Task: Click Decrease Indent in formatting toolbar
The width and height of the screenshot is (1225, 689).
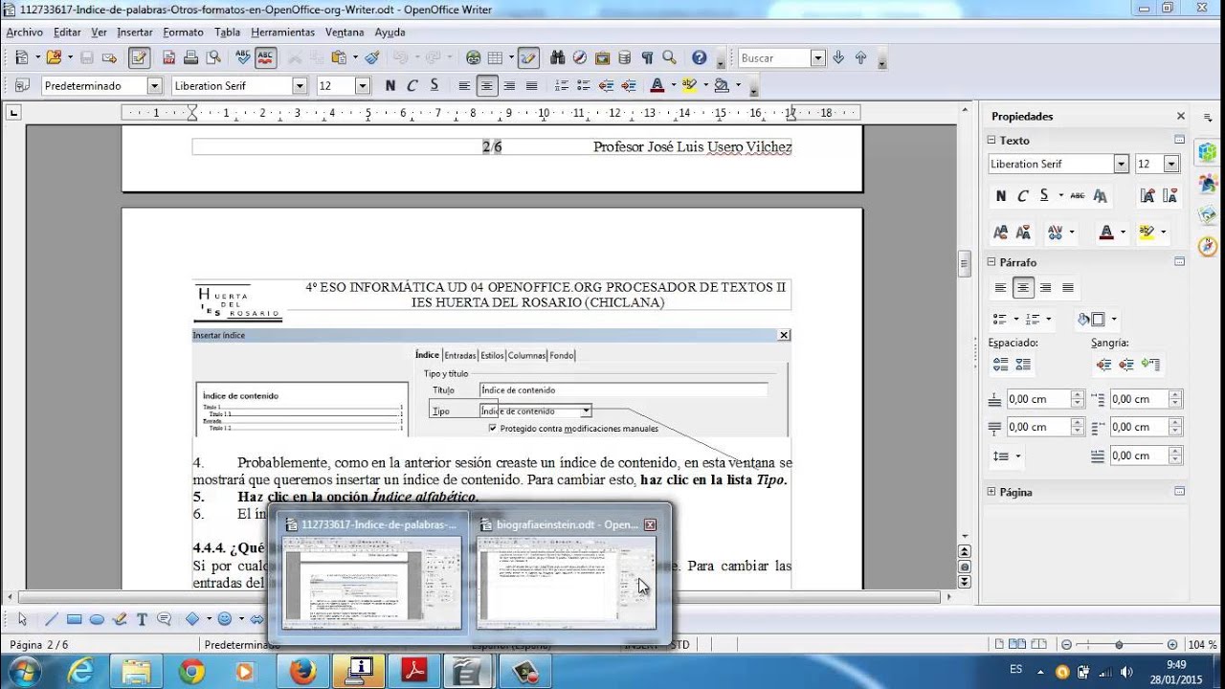Action: (x=606, y=85)
